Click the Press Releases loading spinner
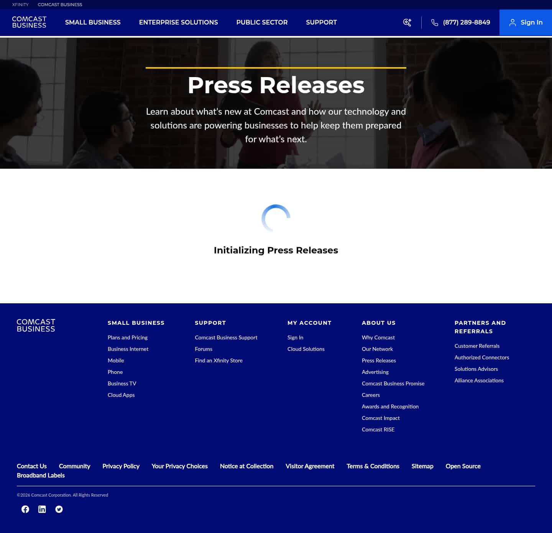 [x=276, y=218]
